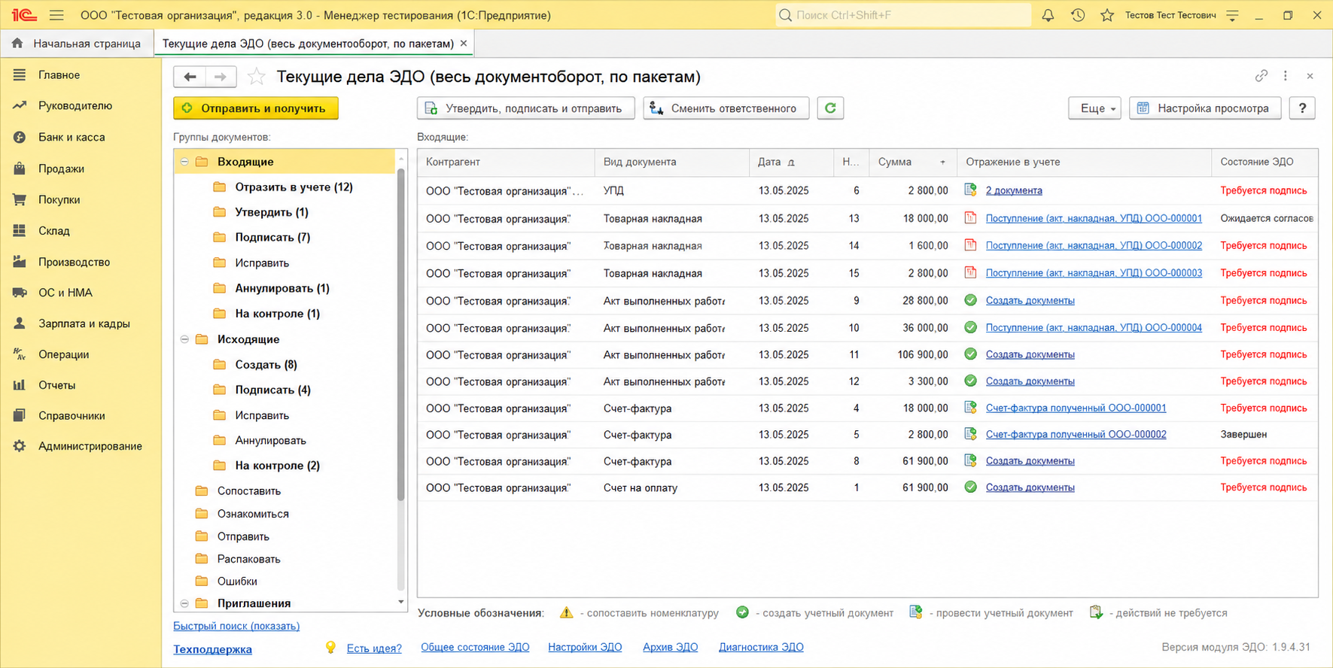Open the help question mark button
This screenshot has width=1333, height=668.
coord(1302,108)
